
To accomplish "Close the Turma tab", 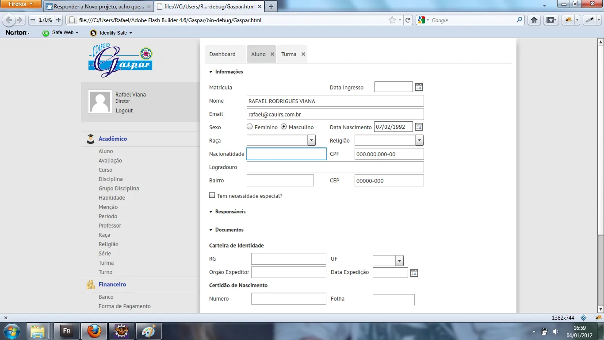I will 303,54.
